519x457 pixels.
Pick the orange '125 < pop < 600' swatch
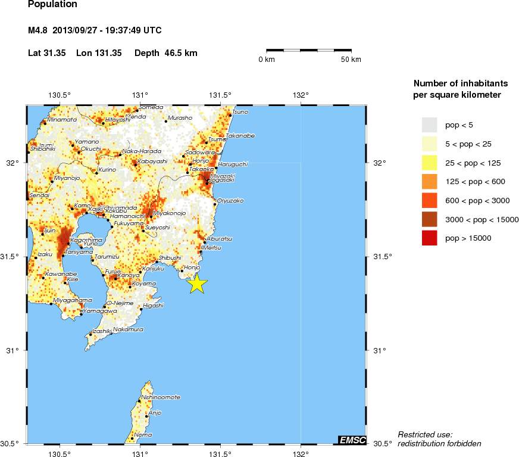(429, 182)
